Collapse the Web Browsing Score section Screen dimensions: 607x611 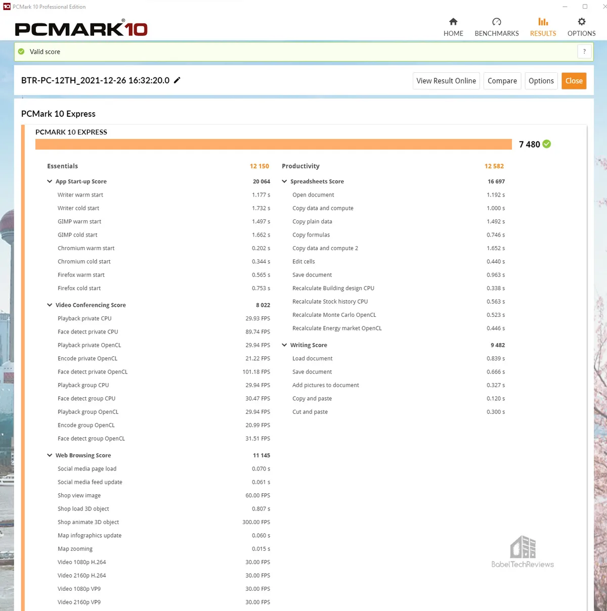(x=50, y=455)
